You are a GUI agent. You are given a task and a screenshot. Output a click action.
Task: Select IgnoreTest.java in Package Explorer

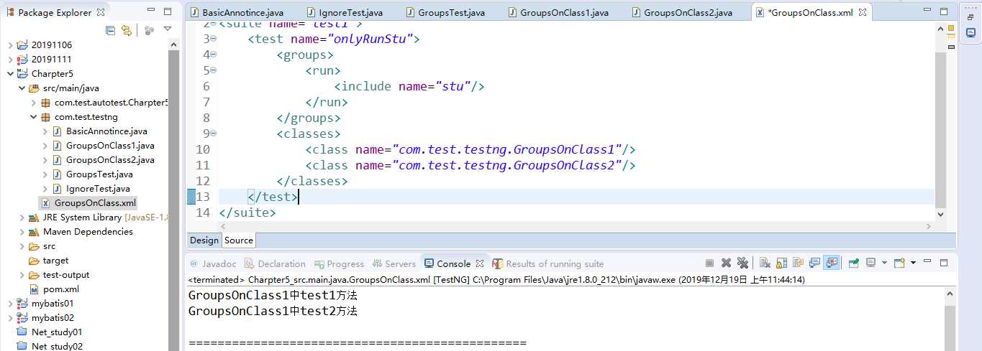90,188
